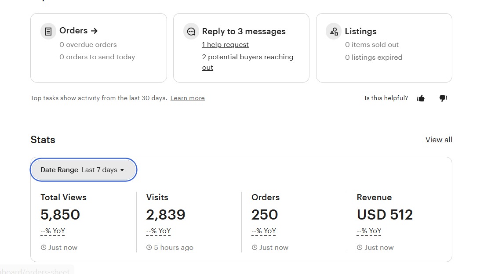Click clock icon under Visits
Viewport: 491px width, 274px height.
[x=149, y=248]
